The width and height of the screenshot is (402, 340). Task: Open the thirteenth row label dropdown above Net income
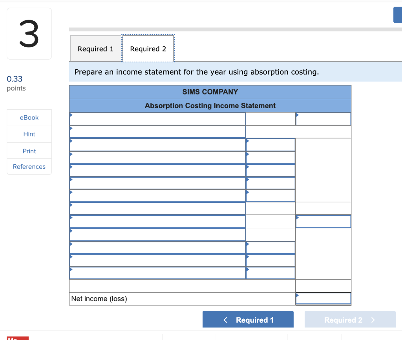157,273
